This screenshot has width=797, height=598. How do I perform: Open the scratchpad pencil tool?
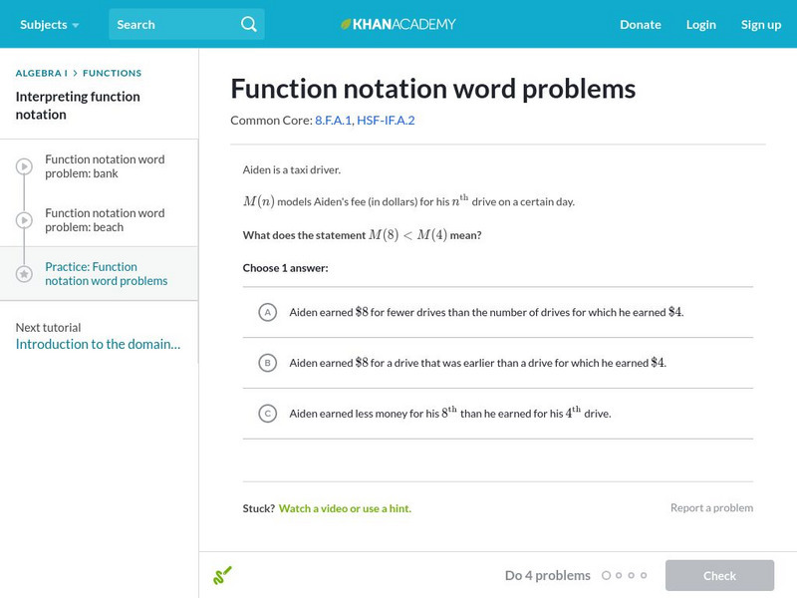(x=222, y=575)
